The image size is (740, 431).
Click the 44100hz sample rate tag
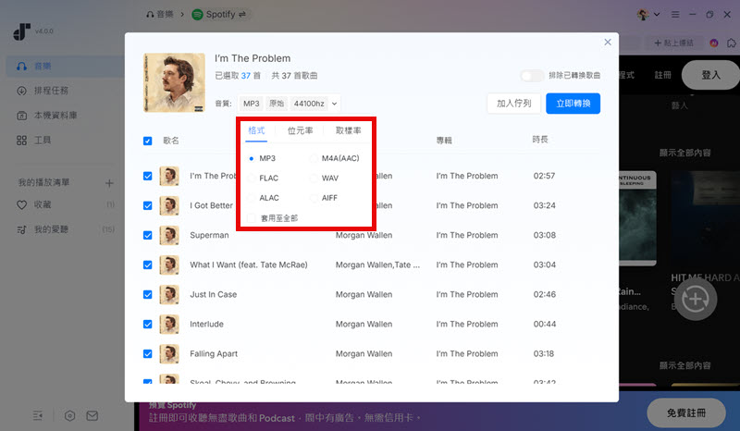pos(309,104)
